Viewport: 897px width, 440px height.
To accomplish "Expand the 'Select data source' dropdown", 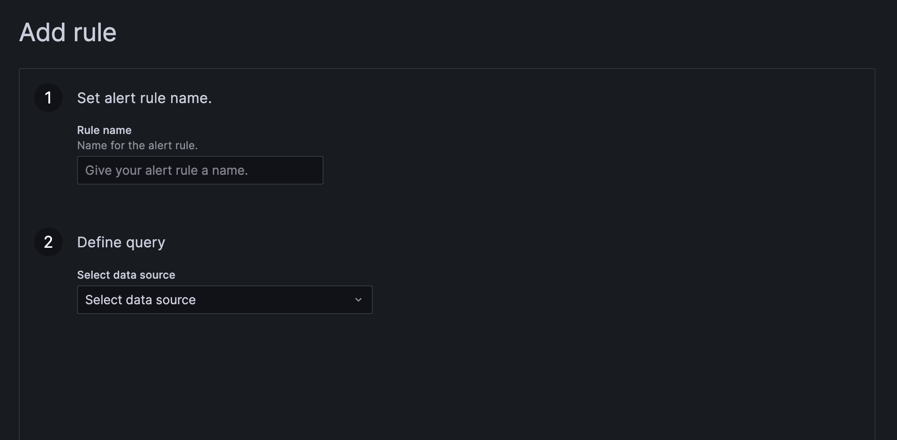I will [x=224, y=300].
